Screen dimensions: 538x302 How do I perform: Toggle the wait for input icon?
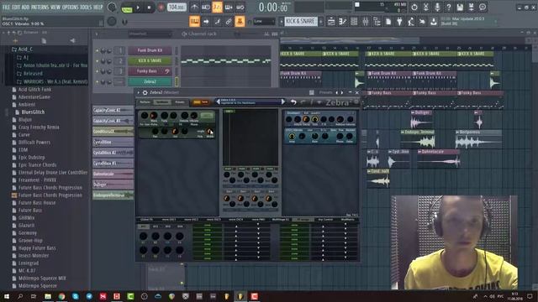point(206,8)
